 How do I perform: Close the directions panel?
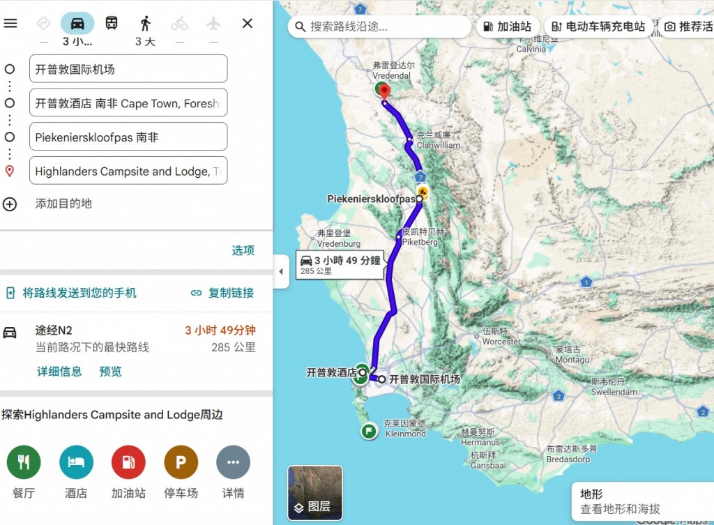(x=248, y=23)
